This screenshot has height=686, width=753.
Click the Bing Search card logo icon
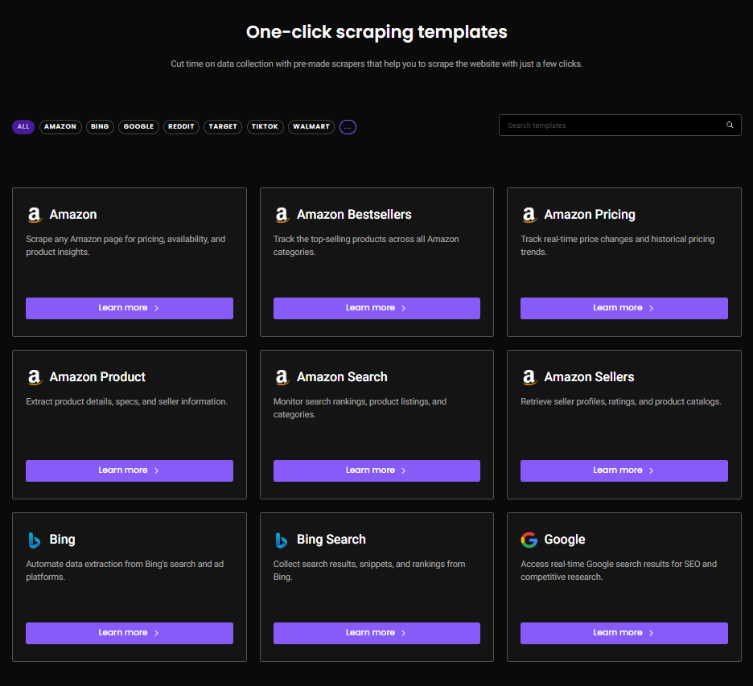click(x=282, y=540)
